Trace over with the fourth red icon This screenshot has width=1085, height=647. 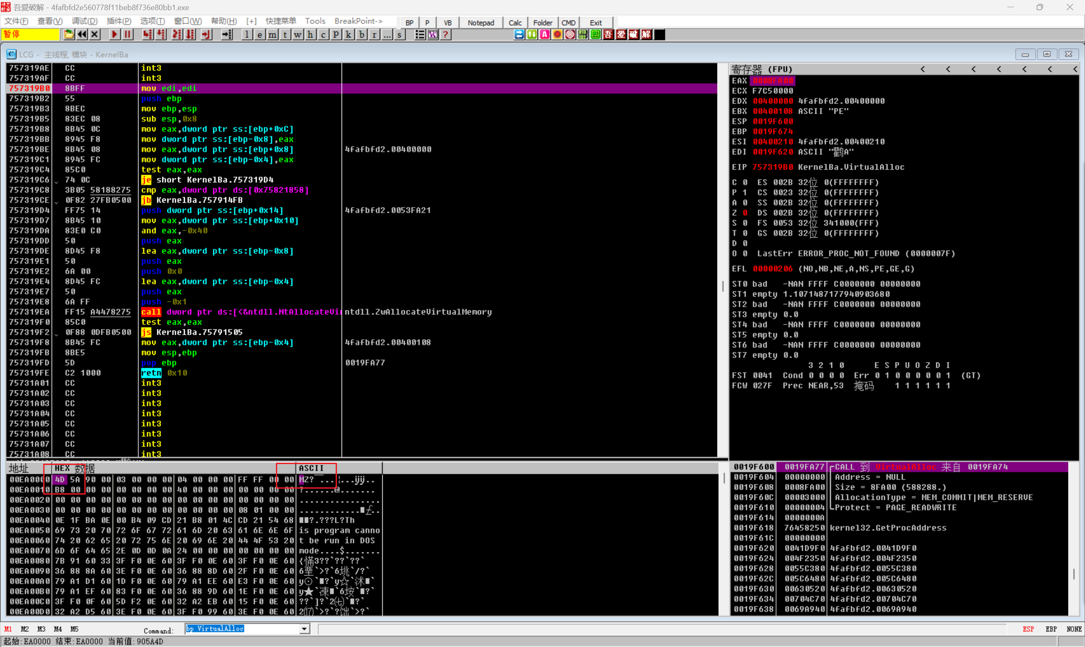[190, 34]
